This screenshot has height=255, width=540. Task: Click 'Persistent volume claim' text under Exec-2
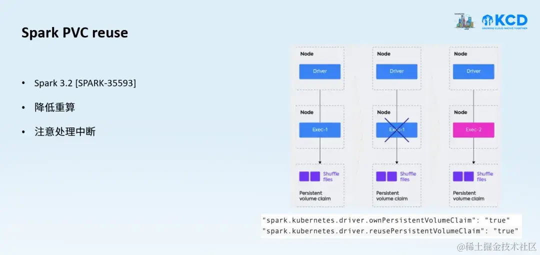(x=468, y=195)
